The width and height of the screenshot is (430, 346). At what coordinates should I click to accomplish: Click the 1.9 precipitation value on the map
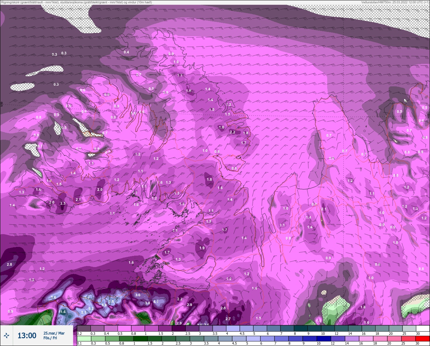coord(202,248)
